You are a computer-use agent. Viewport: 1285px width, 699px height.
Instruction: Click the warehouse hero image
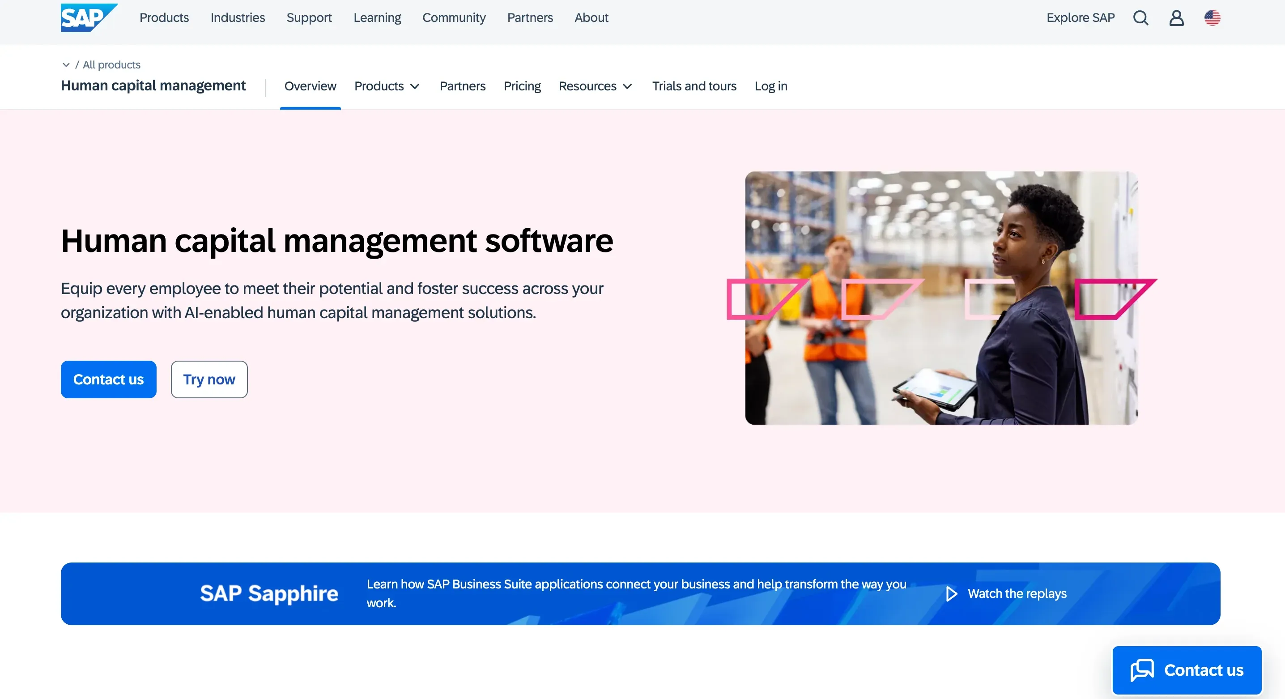[x=941, y=298]
